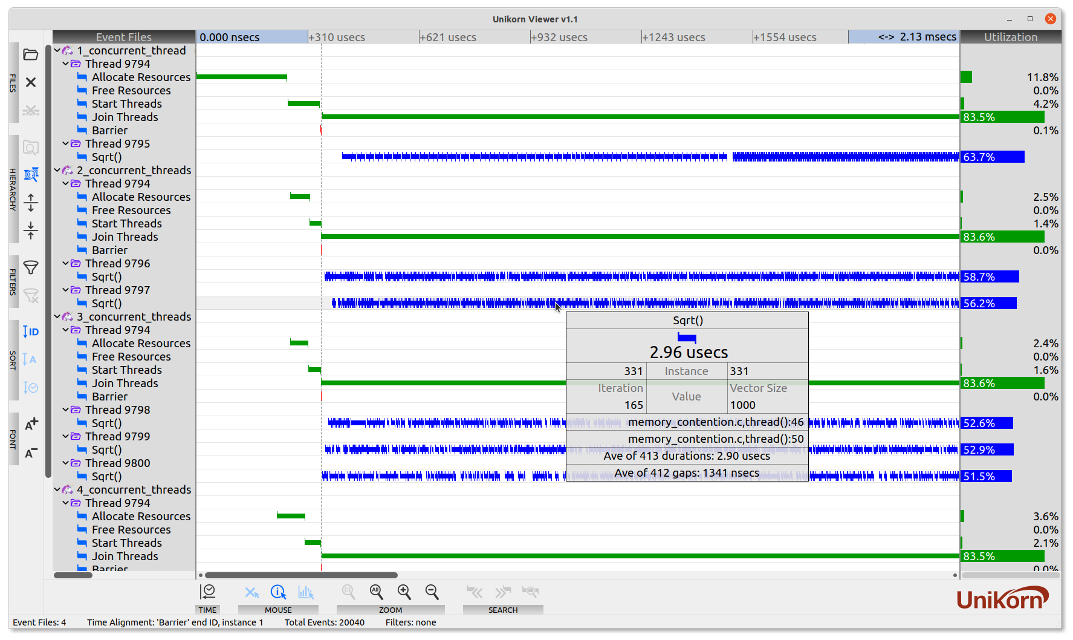
Task: Click the 58.7% Thread 9796 utilization bar
Action: tap(990, 277)
